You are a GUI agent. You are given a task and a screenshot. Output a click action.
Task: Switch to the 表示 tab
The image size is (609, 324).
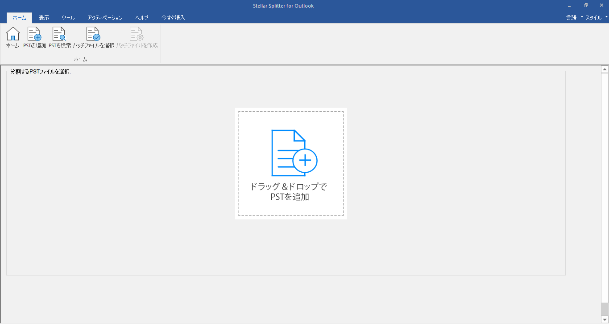(44, 18)
